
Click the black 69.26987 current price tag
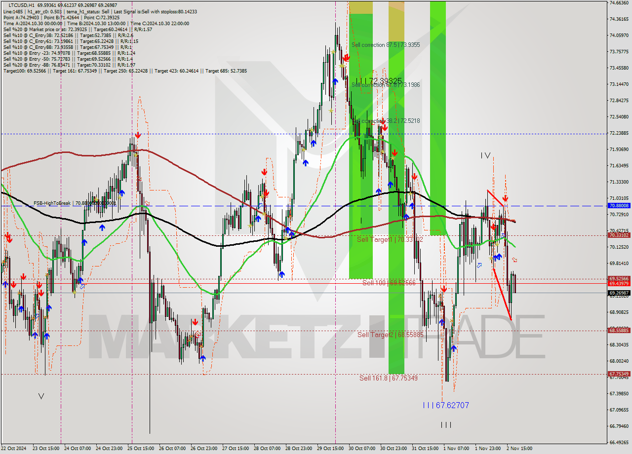point(619,293)
